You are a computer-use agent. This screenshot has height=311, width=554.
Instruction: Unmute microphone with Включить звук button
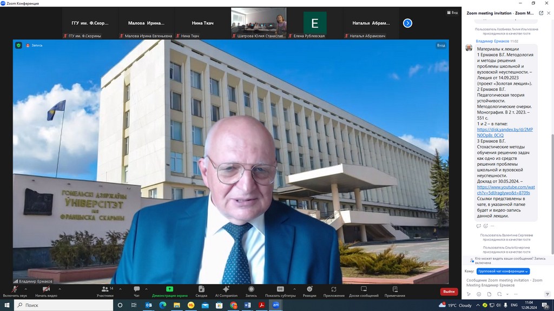tap(15, 291)
